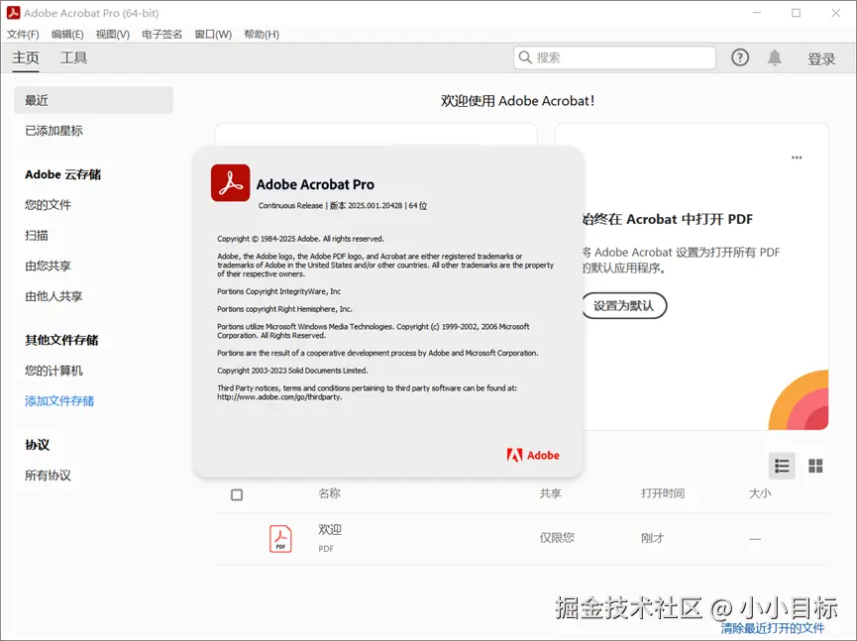Focus the 搜索 search field
This screenshot has width=857, height=641.
614,57
